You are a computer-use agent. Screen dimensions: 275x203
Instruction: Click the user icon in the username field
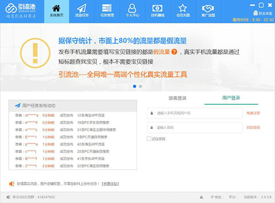tap(152, 113)
